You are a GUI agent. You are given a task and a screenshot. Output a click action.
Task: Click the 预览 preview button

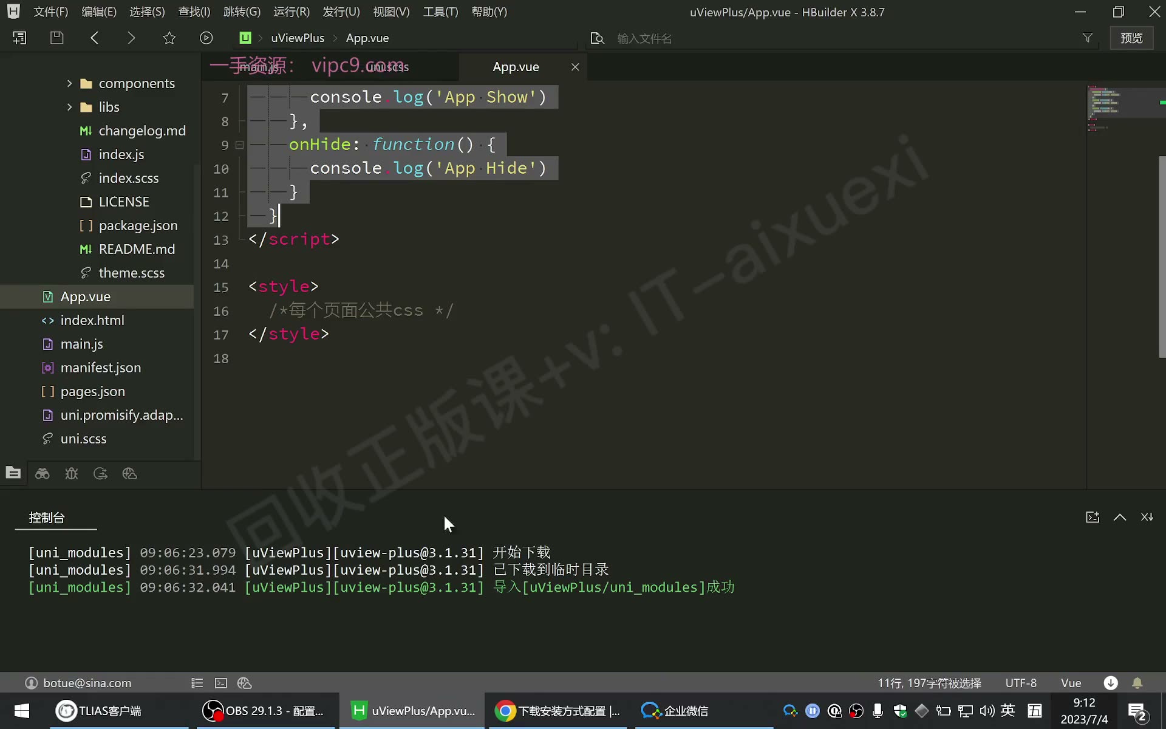pos(1131,38)
